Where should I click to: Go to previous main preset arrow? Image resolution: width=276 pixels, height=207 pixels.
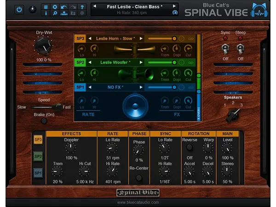click(x=95, y=6)
